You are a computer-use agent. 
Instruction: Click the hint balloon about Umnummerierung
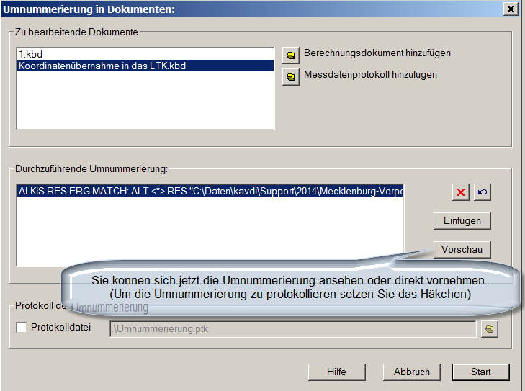point(288,287)
